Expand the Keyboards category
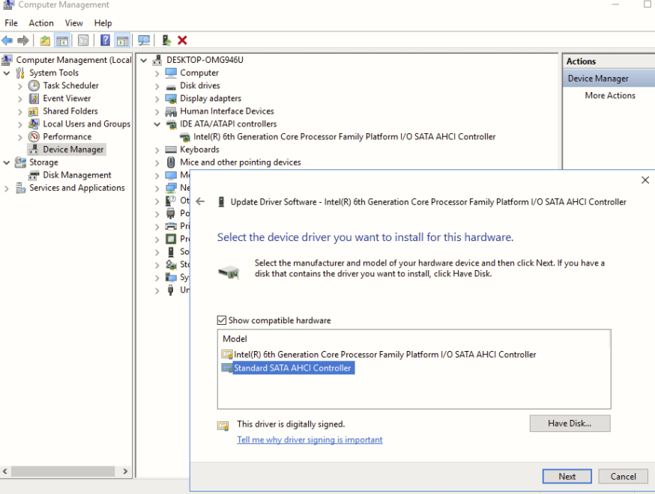The width and height of the screenshot is (655, 494). (x=157, y=150)
